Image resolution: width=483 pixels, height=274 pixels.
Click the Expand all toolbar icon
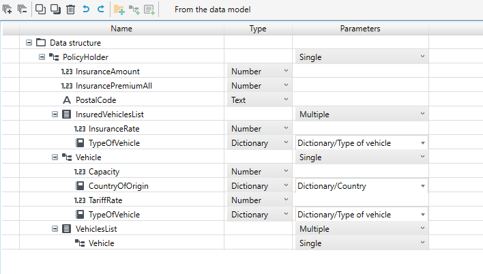7,10
